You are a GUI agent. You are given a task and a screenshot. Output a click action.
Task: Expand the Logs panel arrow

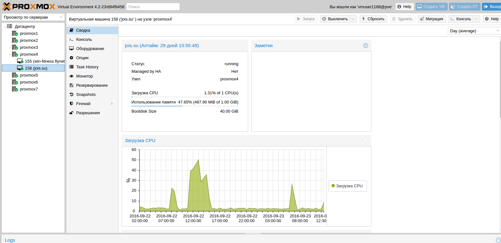(498, 240)
